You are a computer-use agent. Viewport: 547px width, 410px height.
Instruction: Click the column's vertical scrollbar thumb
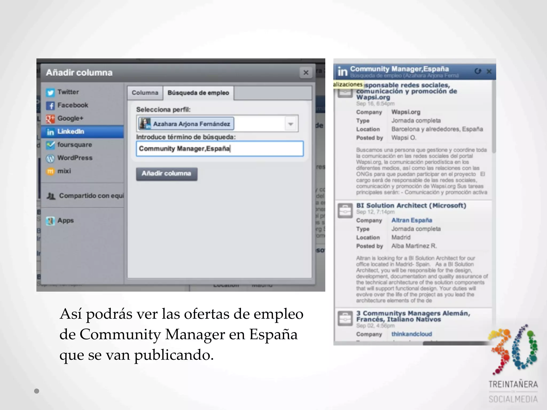[x=494, y=116]
